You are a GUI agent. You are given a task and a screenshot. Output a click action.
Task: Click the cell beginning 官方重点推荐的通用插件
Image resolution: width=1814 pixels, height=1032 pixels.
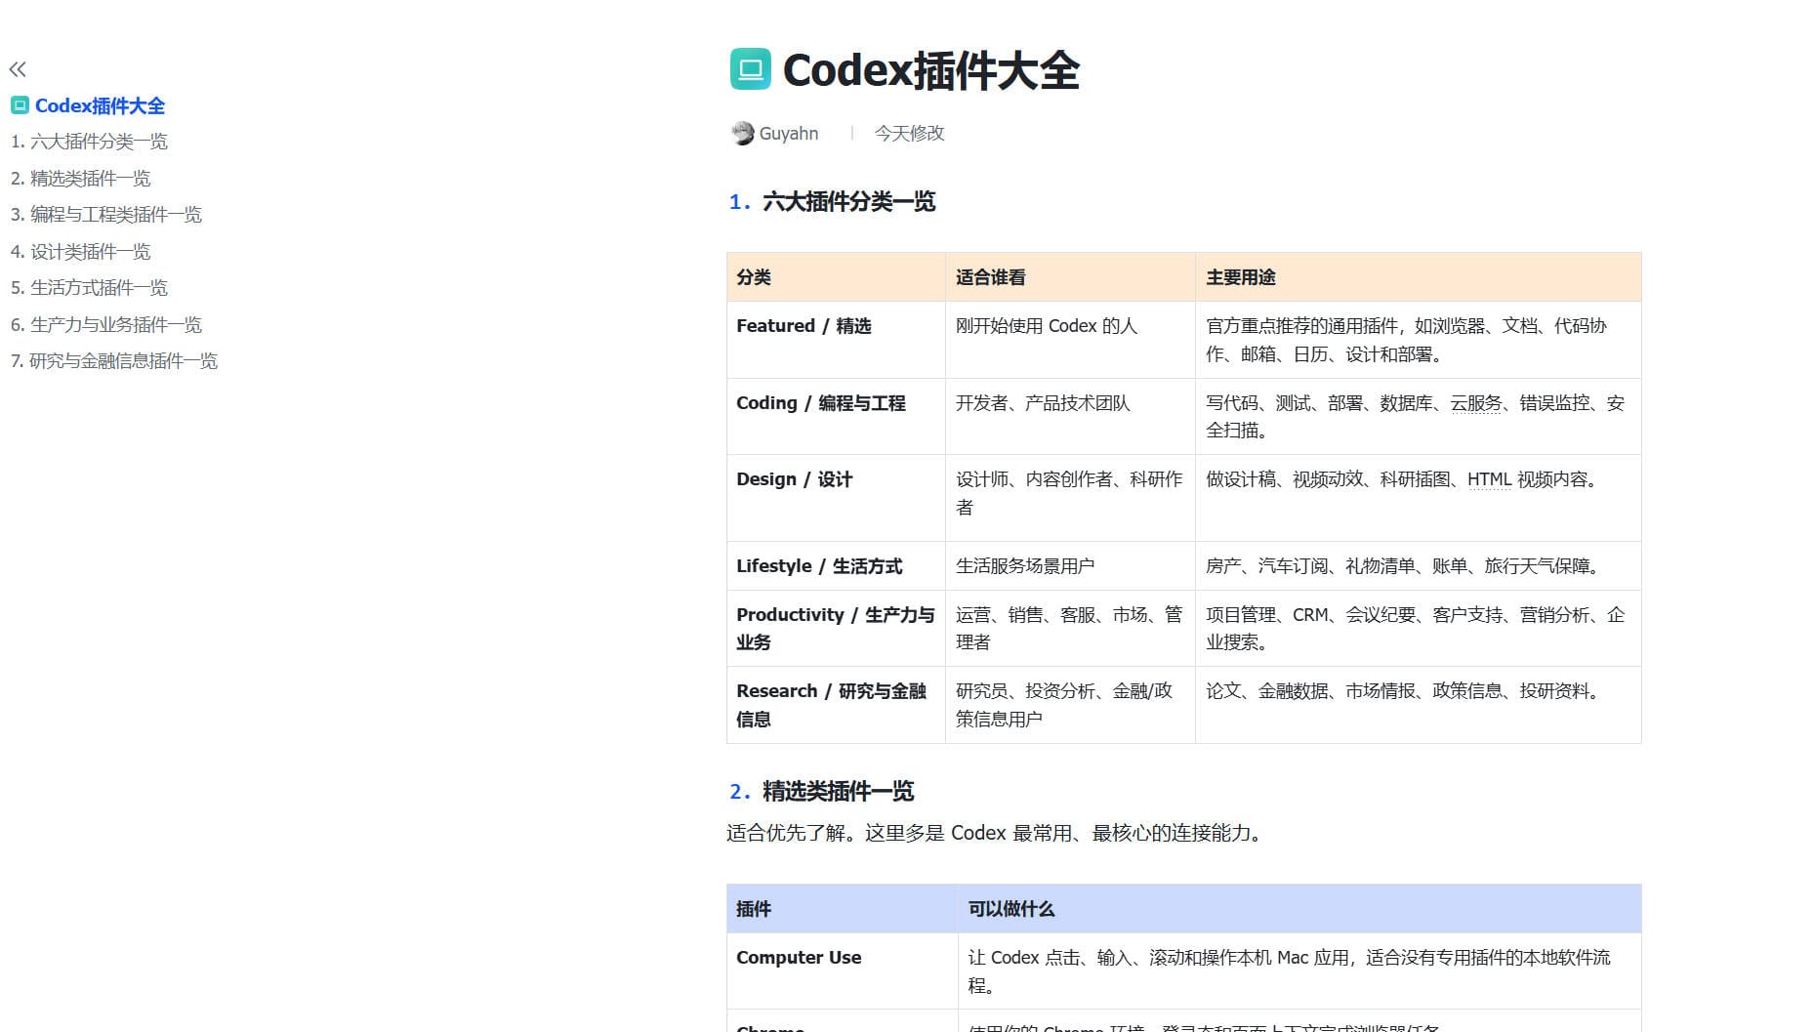click(1419, 340)
